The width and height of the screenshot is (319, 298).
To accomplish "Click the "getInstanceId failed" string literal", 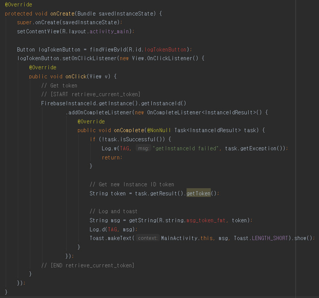I will (x=185, y=148).
